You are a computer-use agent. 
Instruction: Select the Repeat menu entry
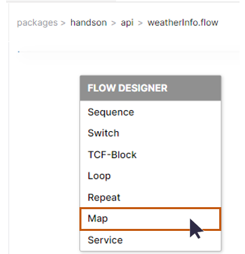(151, 198)
